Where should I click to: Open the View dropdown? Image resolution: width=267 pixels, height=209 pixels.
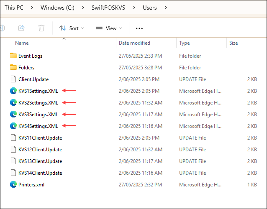click(x=109, y=28)
